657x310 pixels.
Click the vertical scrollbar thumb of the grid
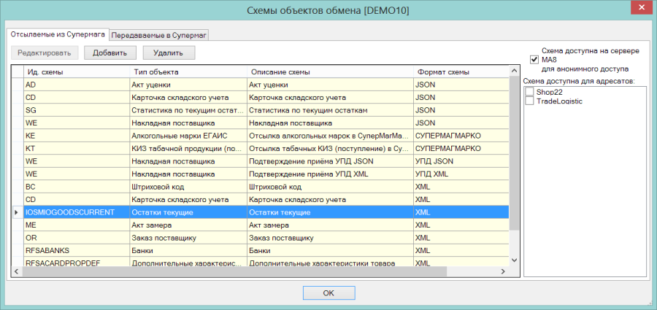pyautogui.click(x=515, y=153)
